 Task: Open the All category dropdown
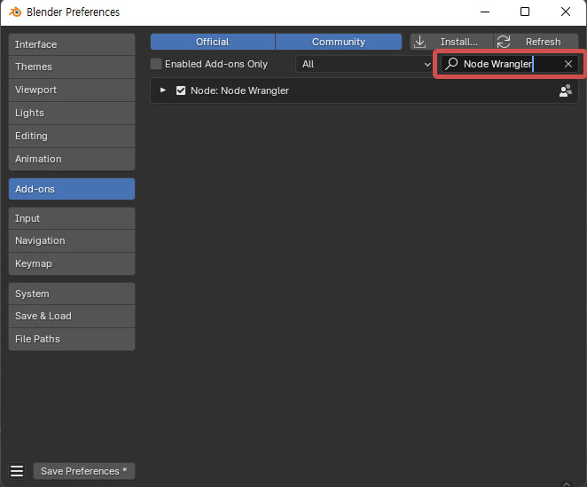point(365,64)
